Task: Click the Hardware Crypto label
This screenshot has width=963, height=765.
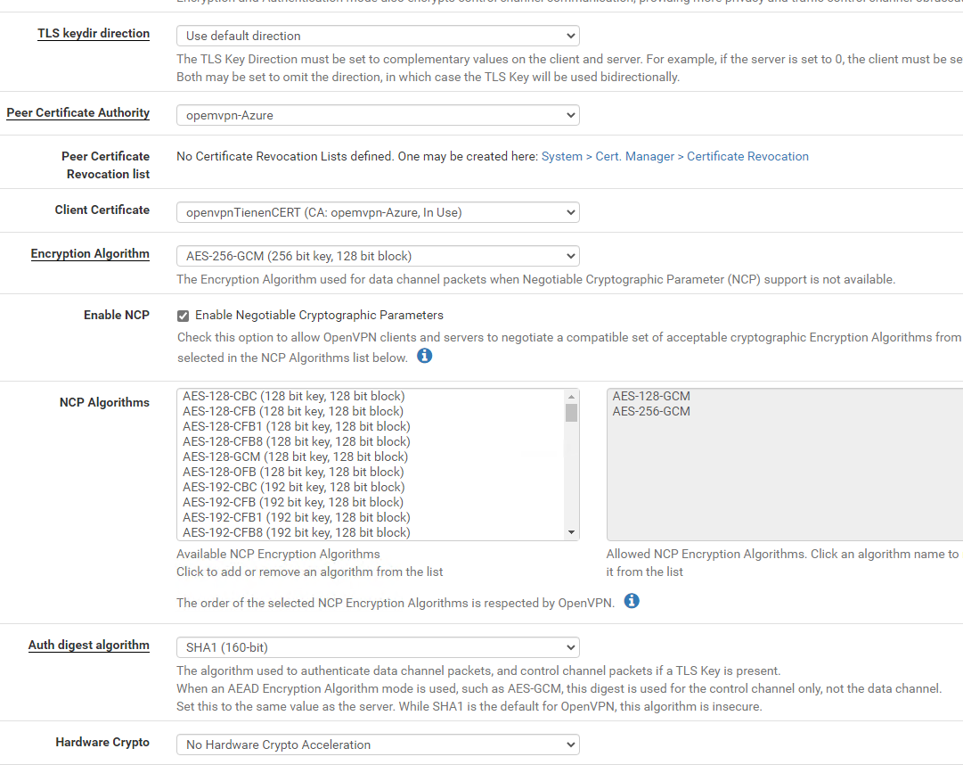Action: [x=102, y=742]
